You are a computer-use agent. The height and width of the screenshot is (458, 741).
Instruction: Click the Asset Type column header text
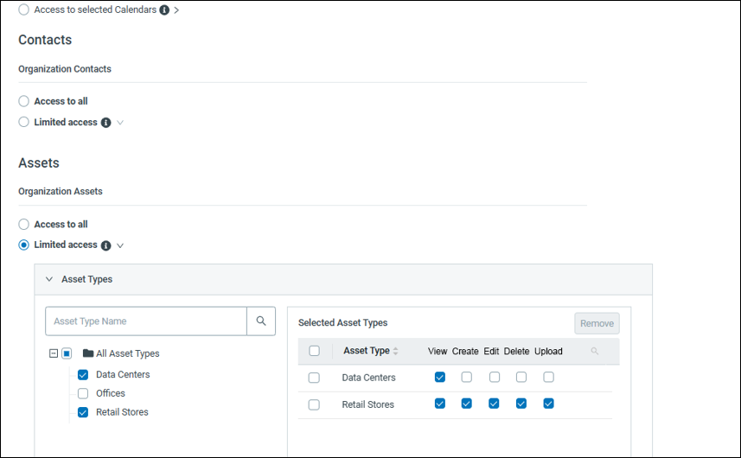tap(367, 351)
